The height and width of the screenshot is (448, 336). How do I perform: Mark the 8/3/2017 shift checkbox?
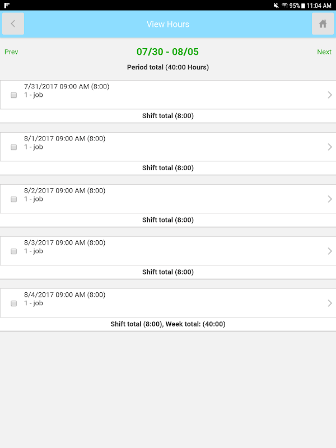(x=14, y=251)
